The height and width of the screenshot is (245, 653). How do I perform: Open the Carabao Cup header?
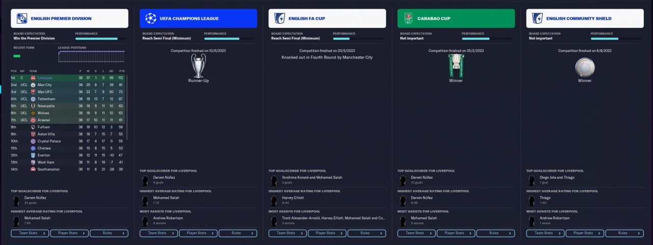tap(456, 18)
